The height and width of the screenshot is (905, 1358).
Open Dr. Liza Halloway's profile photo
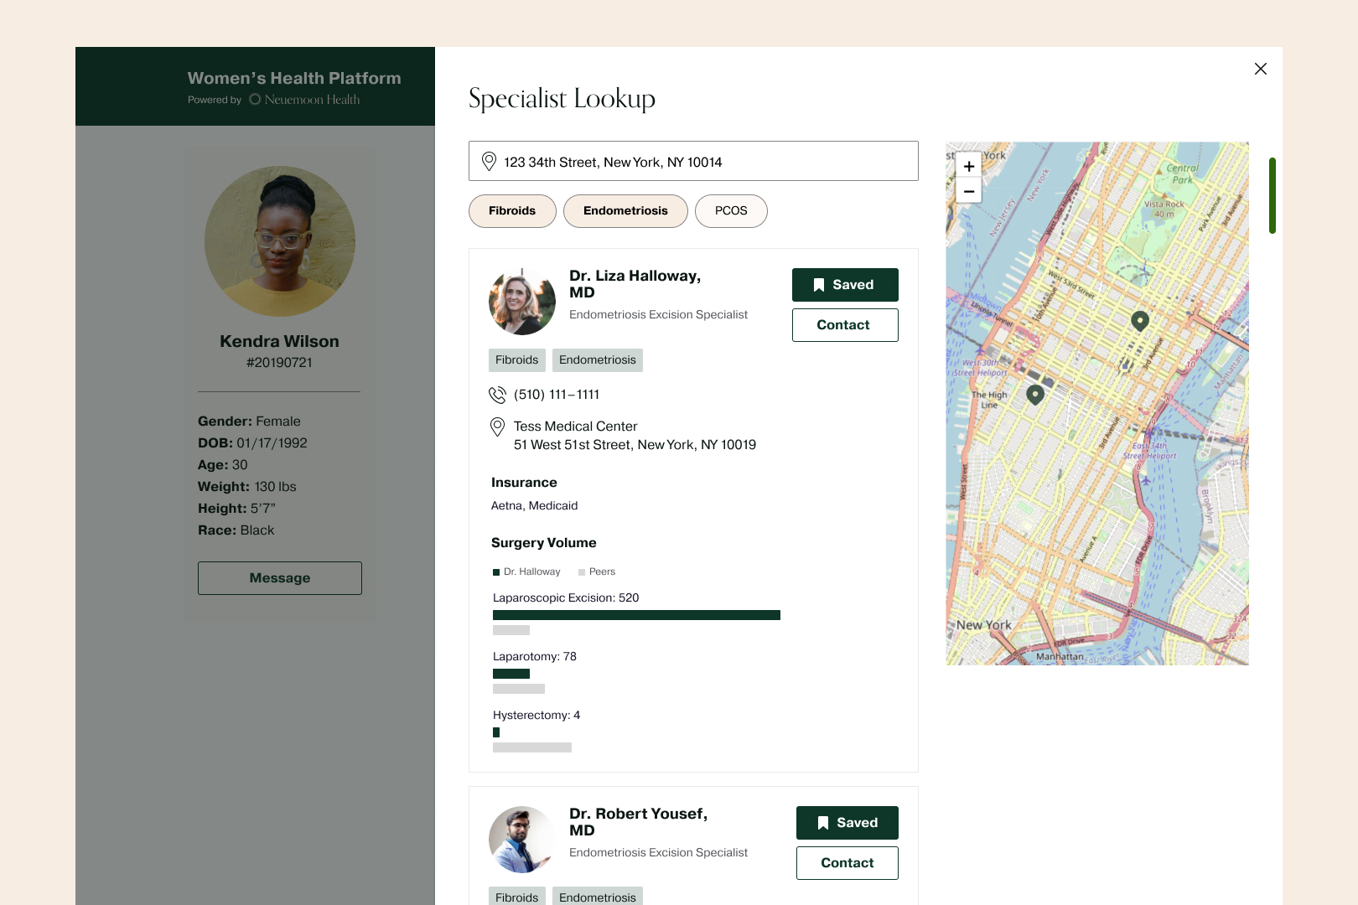522,302
